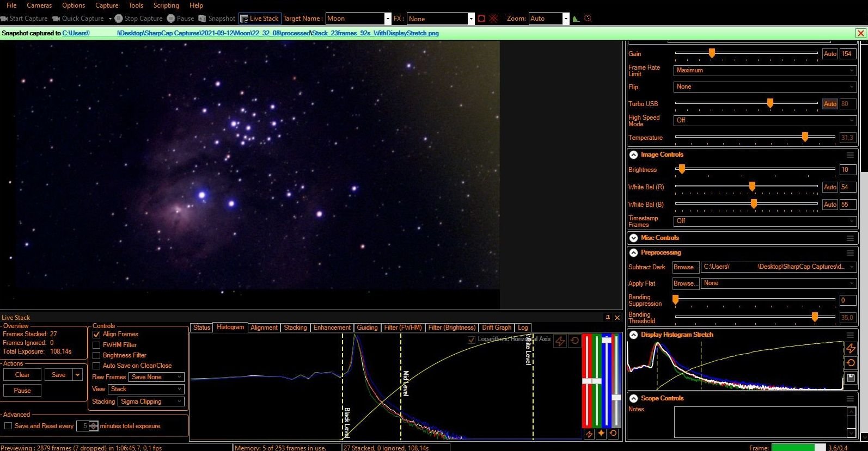Screen dimensions: 868x451
Task: Collapse the Preprocessing section
Action: pos(633,252)
